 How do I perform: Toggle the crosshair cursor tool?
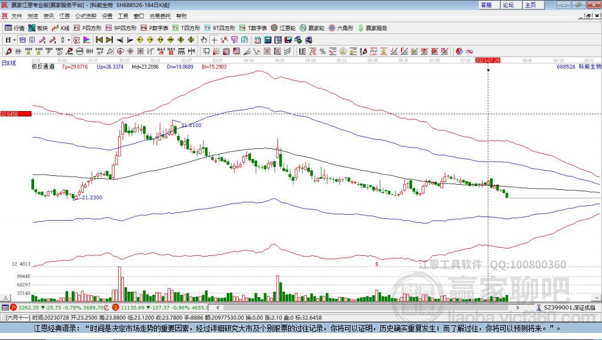click(x=214, y=40)
